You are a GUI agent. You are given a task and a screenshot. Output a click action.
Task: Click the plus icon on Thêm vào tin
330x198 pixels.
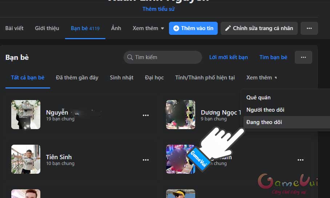[176, 28]
